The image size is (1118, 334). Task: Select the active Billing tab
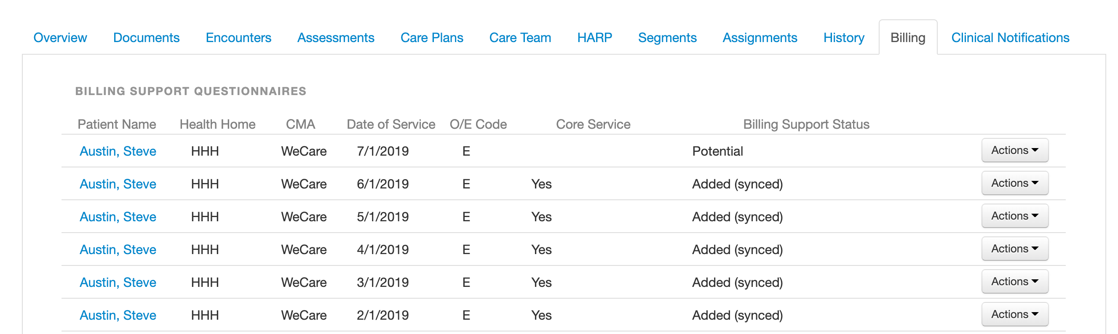[908, 38]
